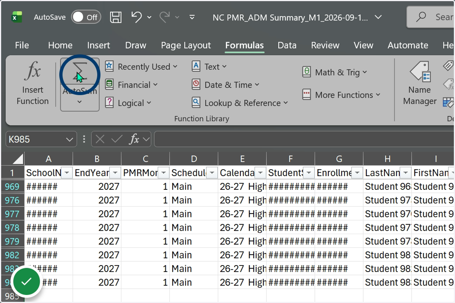Switch to the Home tab
This screenshot has height=303, width=455.
[60, 45]
